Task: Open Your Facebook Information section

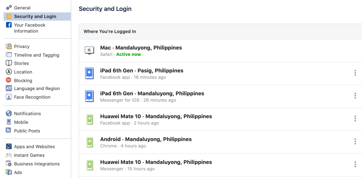Action: pyautogui.click(x=30, y=28)
